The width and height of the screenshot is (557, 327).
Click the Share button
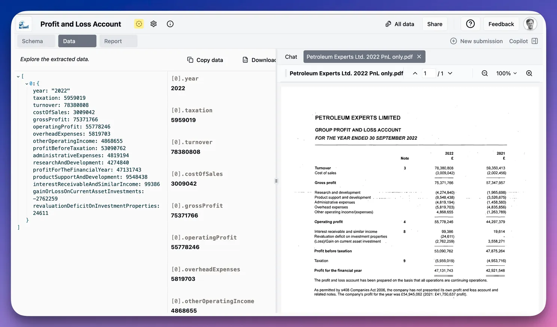(435, 24)
